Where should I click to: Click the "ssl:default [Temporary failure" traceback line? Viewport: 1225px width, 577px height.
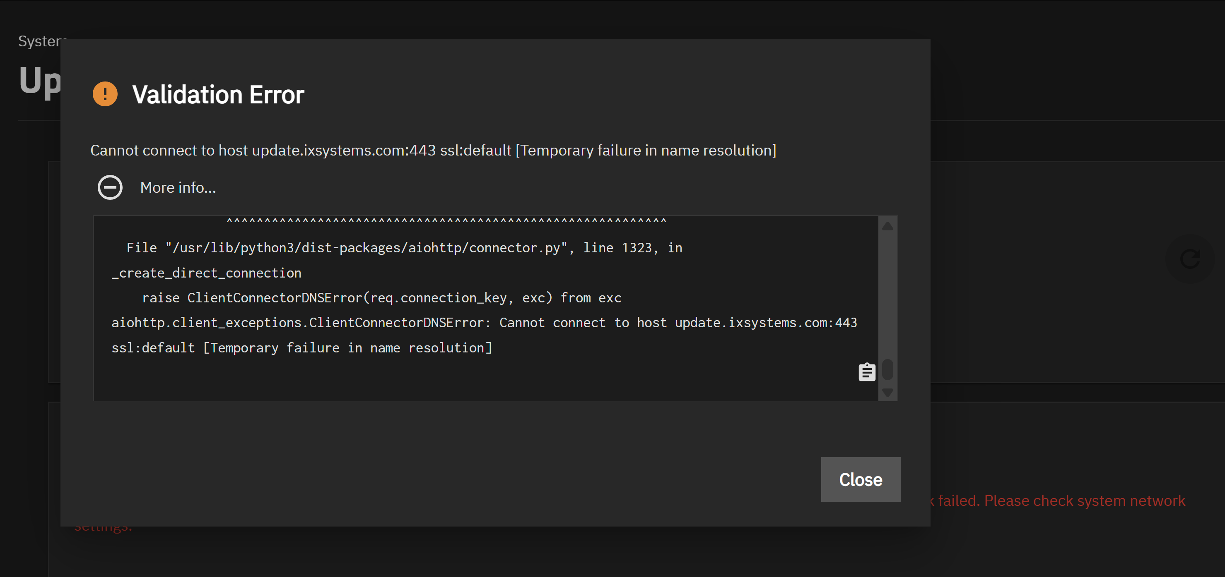(301, 348)
